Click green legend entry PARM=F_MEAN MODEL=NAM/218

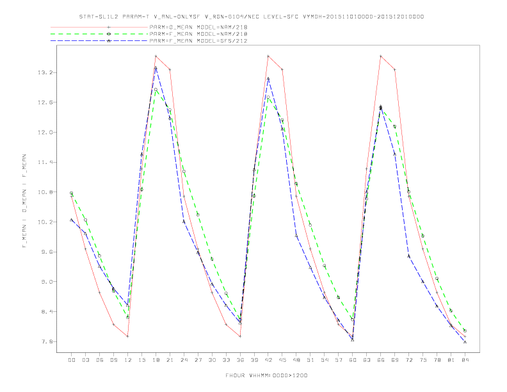click(198, 34)
